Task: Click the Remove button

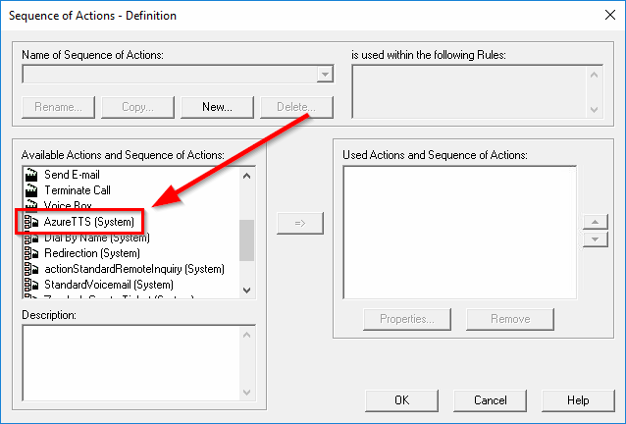Action: (510, 319)
